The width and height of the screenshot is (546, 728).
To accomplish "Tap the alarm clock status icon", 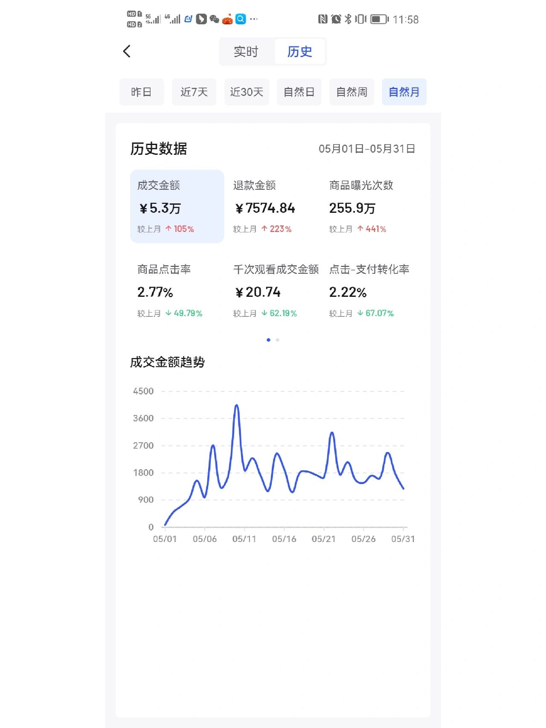I will [x=336, y=19].
